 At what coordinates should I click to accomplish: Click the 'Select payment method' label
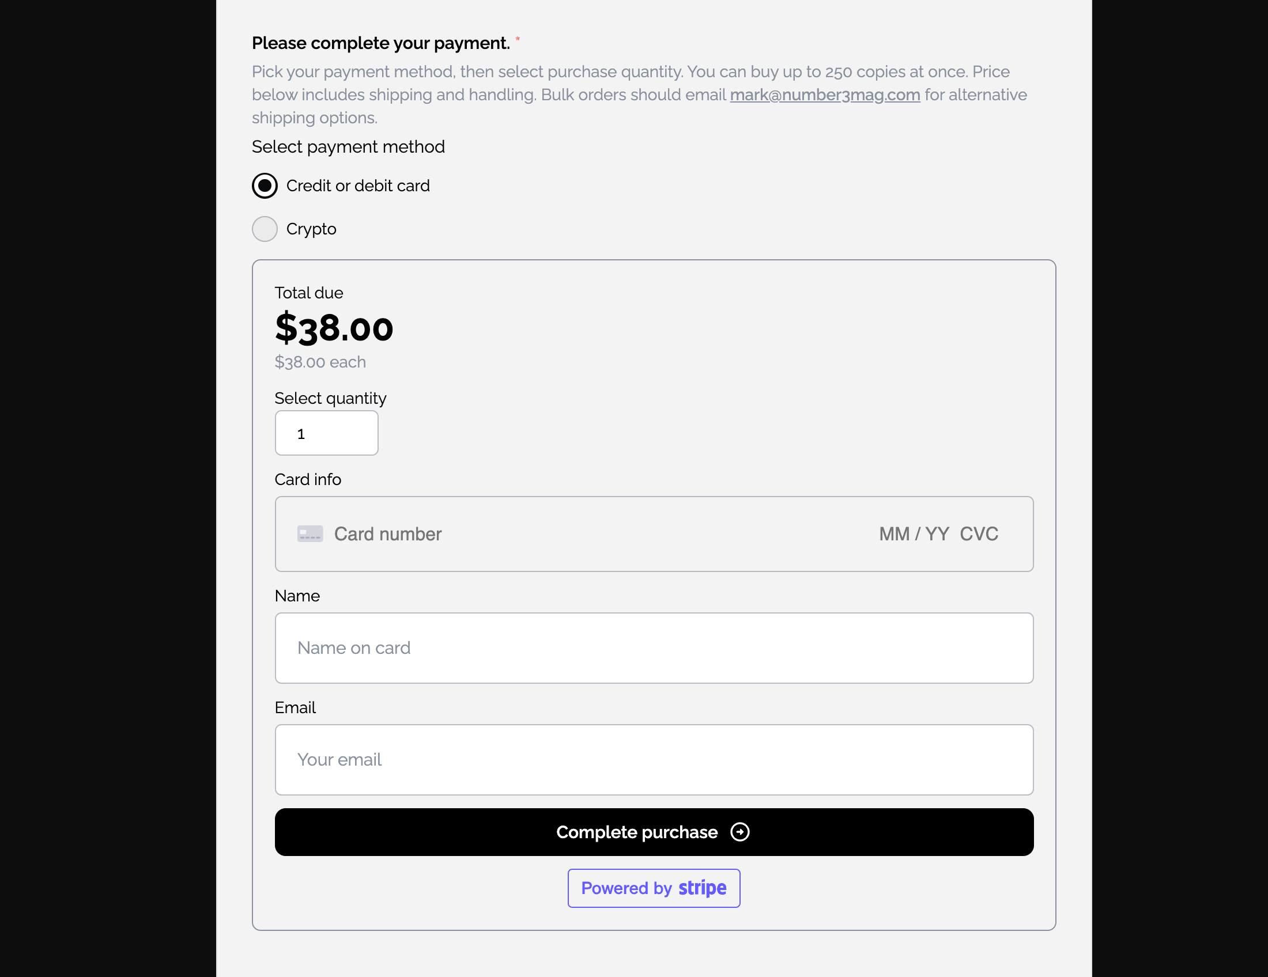tap(348, 147)
